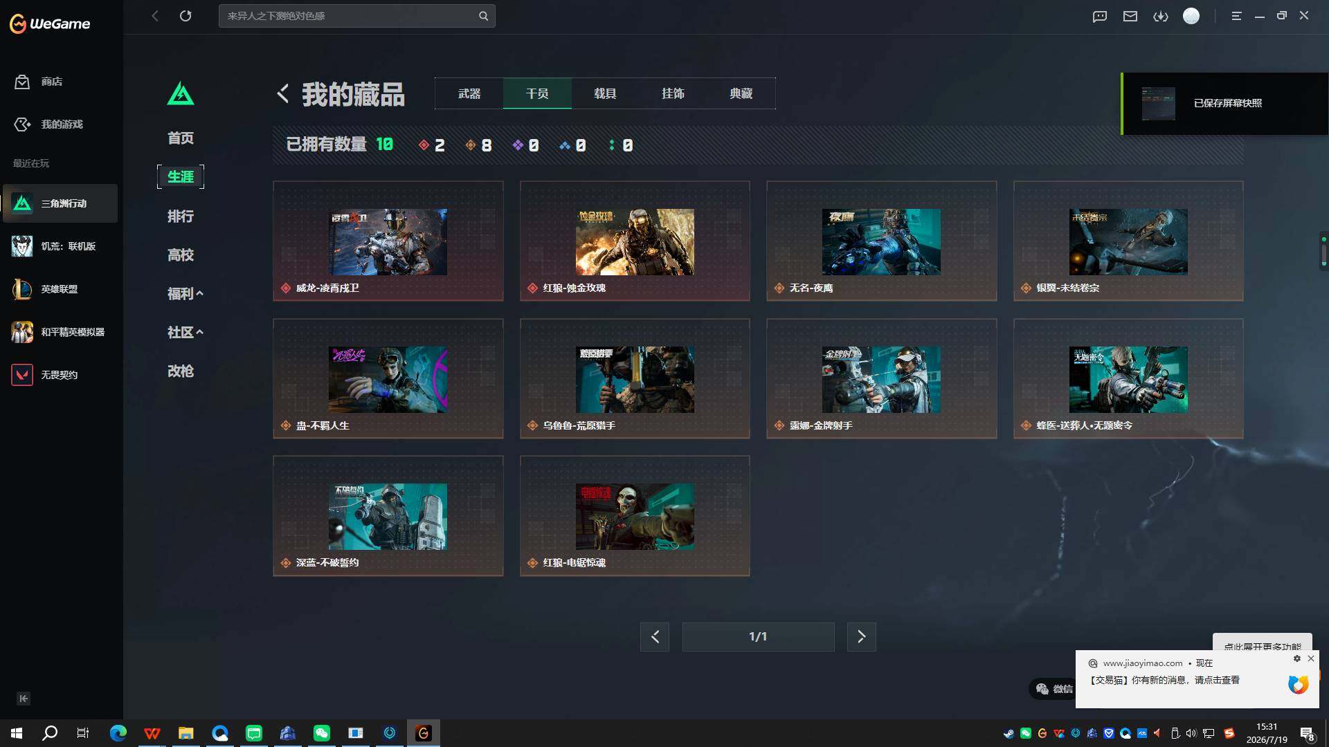Click the refresh page icon
Image resolution: width=1329 pixels, height=747 pixels.
pos(186,16)
